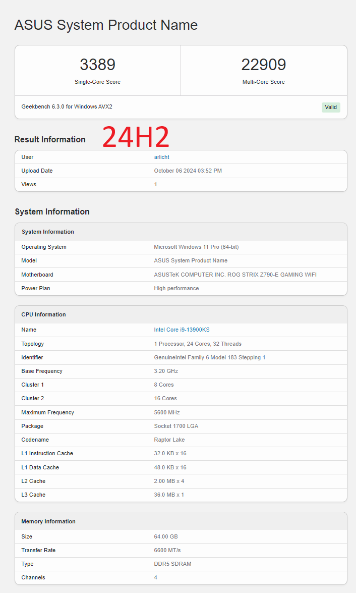Click the CPU Information table header
The image size is (356, 593).
pyautogui.click(x=181, y=314)
